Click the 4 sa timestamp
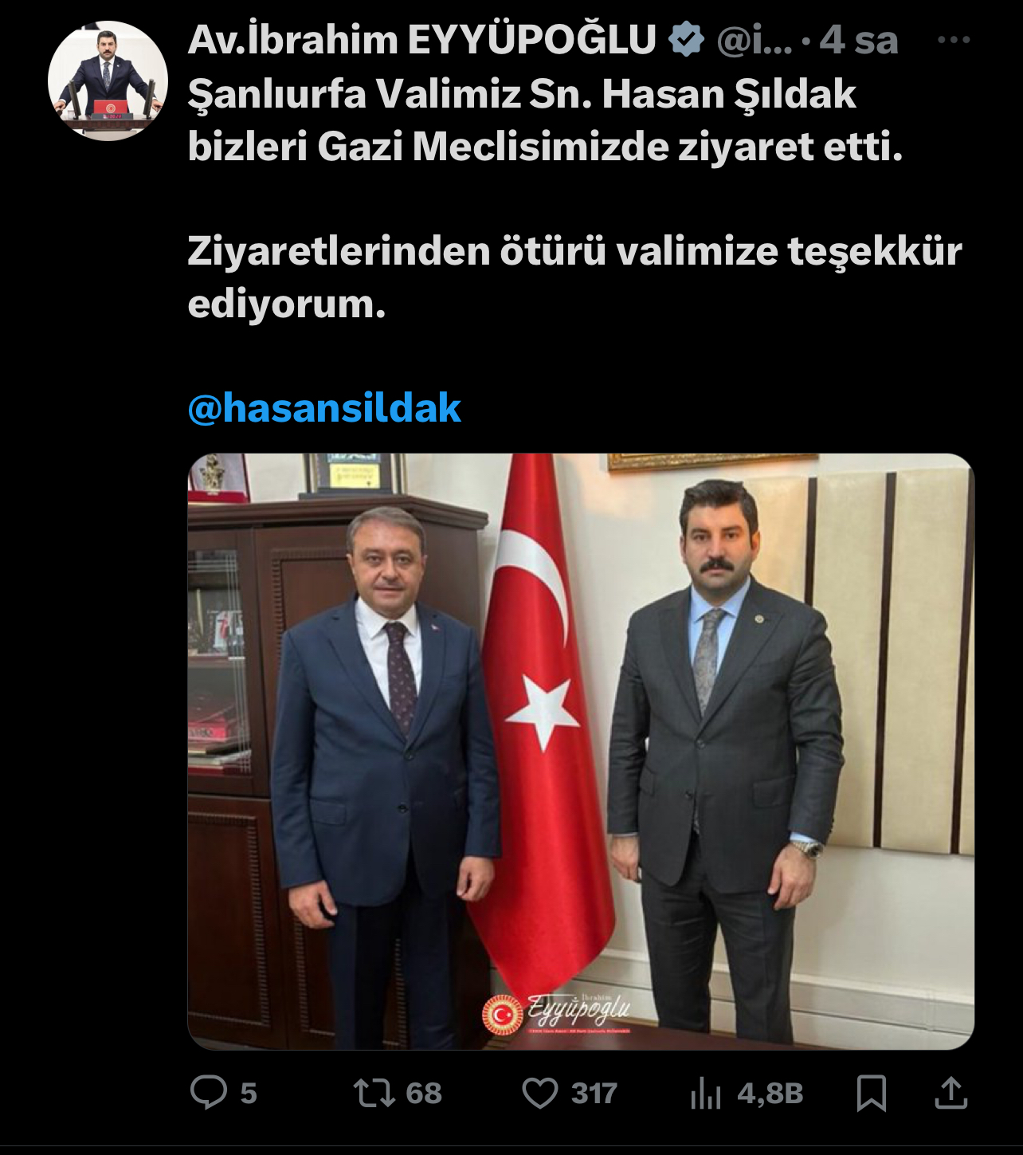 859,41
